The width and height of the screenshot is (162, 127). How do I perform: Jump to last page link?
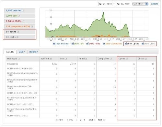point(102,120)
